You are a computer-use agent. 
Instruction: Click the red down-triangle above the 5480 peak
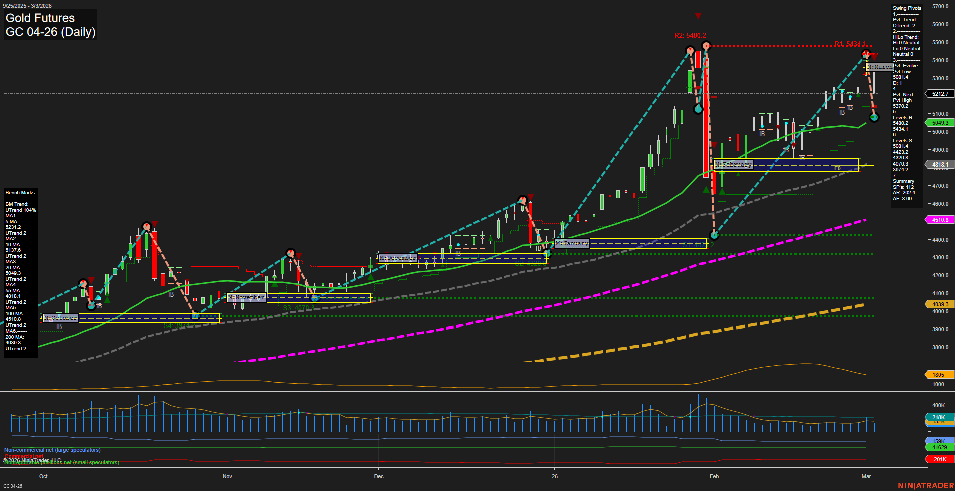pyautogui.click(x=698, y=16)
